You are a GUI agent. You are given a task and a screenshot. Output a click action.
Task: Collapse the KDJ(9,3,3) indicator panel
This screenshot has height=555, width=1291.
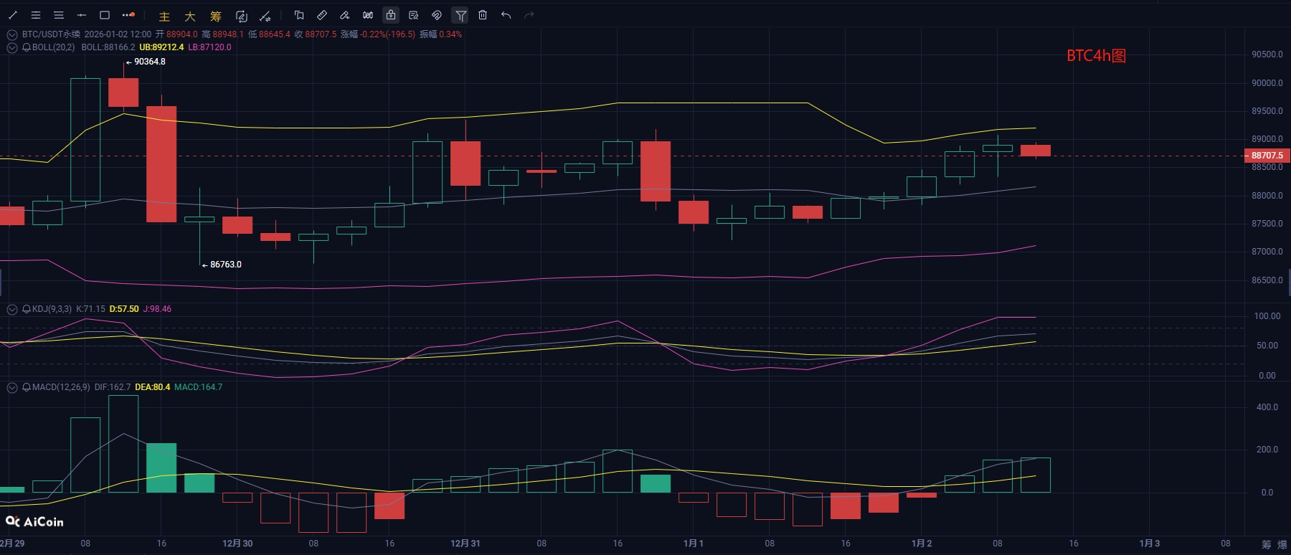(12, 309)
